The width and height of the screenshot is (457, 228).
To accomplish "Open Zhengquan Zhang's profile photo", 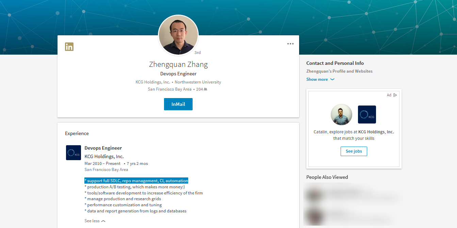I will click(178, 35).
